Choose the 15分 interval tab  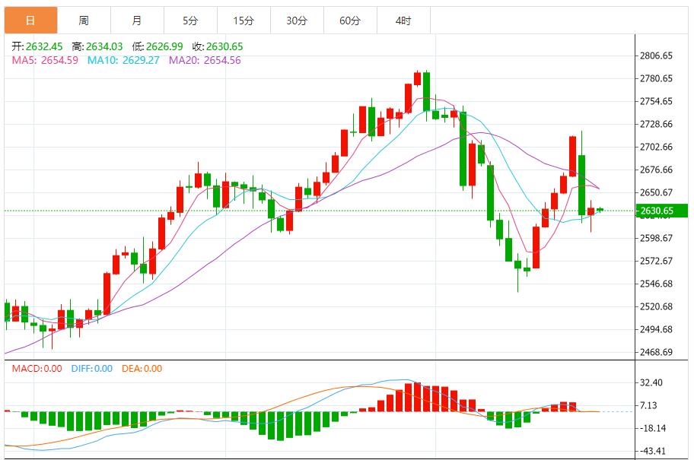(x=243, y=21)
